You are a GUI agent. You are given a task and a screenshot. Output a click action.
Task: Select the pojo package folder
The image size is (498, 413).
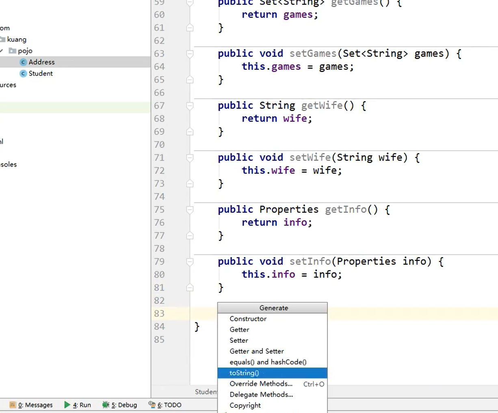(x=25, y=51)
